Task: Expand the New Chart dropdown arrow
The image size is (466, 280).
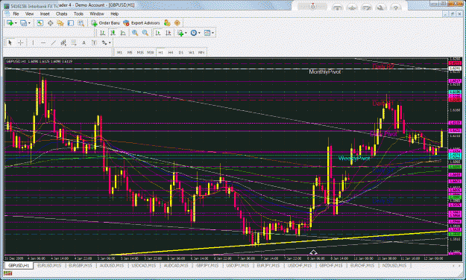Action: pos(16,23)
